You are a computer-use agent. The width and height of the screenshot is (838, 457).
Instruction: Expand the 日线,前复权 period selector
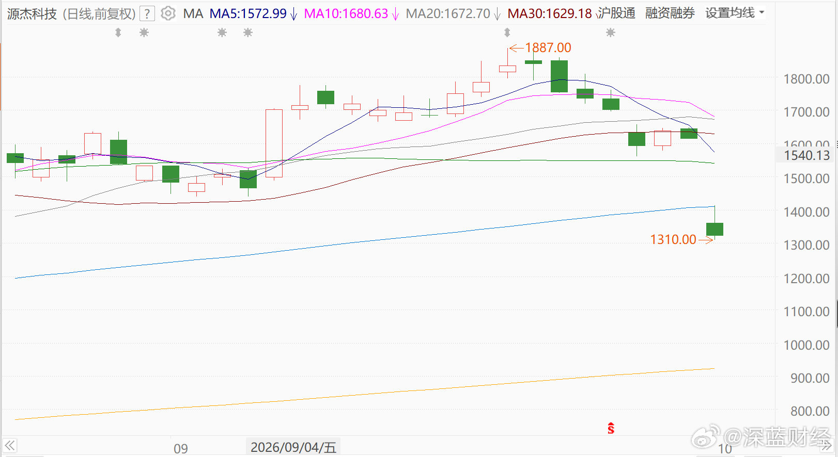coord(99,14)
